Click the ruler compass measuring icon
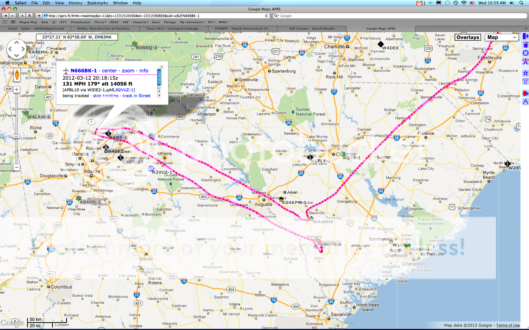529x330 pixels. click(x=525, y=102)
